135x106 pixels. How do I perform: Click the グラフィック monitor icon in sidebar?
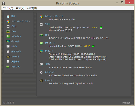(8, 42)
